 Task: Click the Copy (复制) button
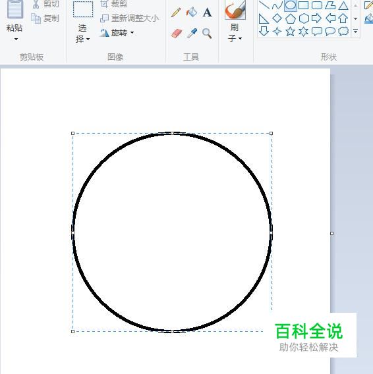click(45, 18)
